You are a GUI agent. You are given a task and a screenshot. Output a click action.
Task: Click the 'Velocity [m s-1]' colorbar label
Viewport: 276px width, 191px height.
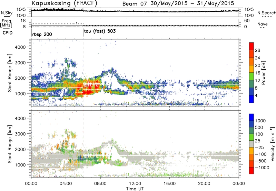point(273,144)
